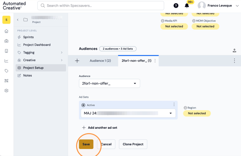The width and height of the screenshot is (241, 156).
Task: Go to Home icon in sidebar
Action: [6, 31]
